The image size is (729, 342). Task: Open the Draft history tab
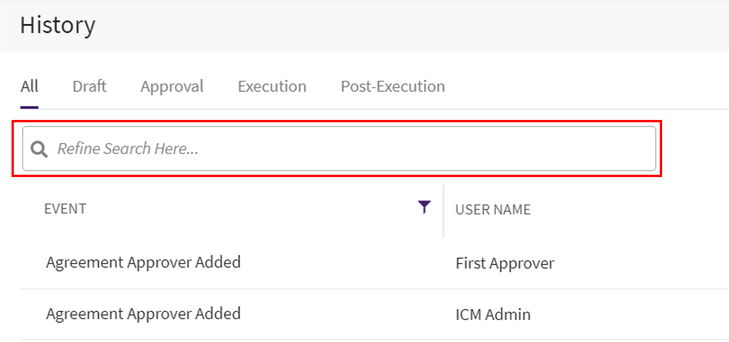click(x=89, y=87)
